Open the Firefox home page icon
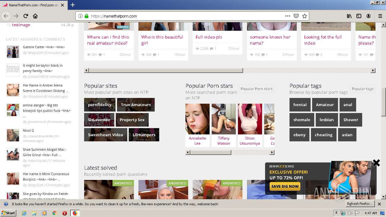386x217 pixels. coord(35,16)
